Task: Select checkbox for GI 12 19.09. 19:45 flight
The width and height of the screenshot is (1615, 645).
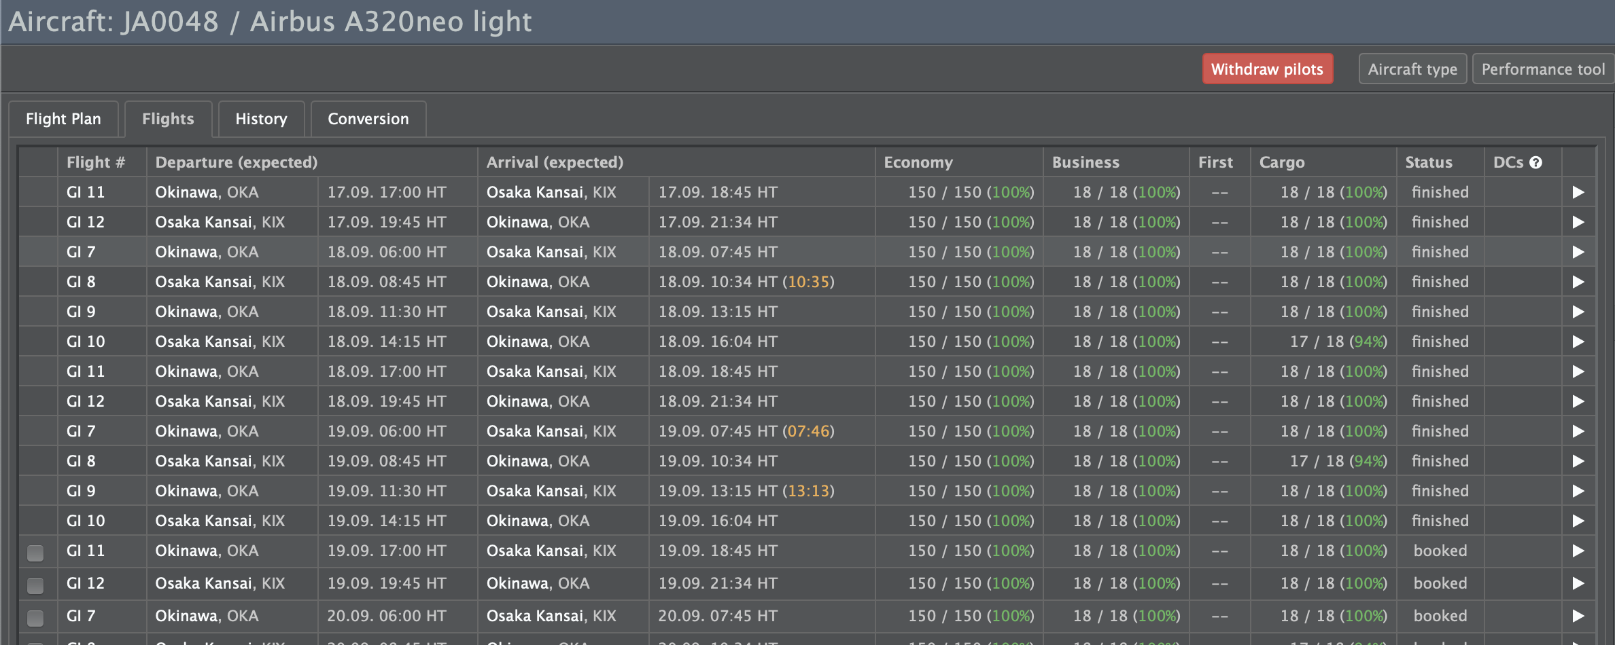Action: [35, 585]
